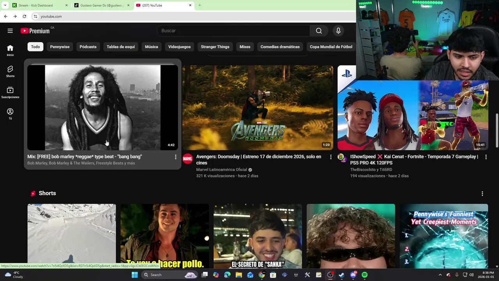Open Spotify from the taskbar
The width and height of the screenshot is (499, 281).
(x=365, y=275)
